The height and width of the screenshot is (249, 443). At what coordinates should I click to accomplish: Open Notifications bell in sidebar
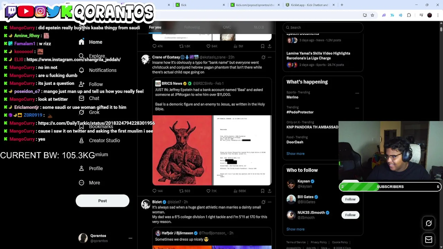pyautogui.click(x=81, y=70)
